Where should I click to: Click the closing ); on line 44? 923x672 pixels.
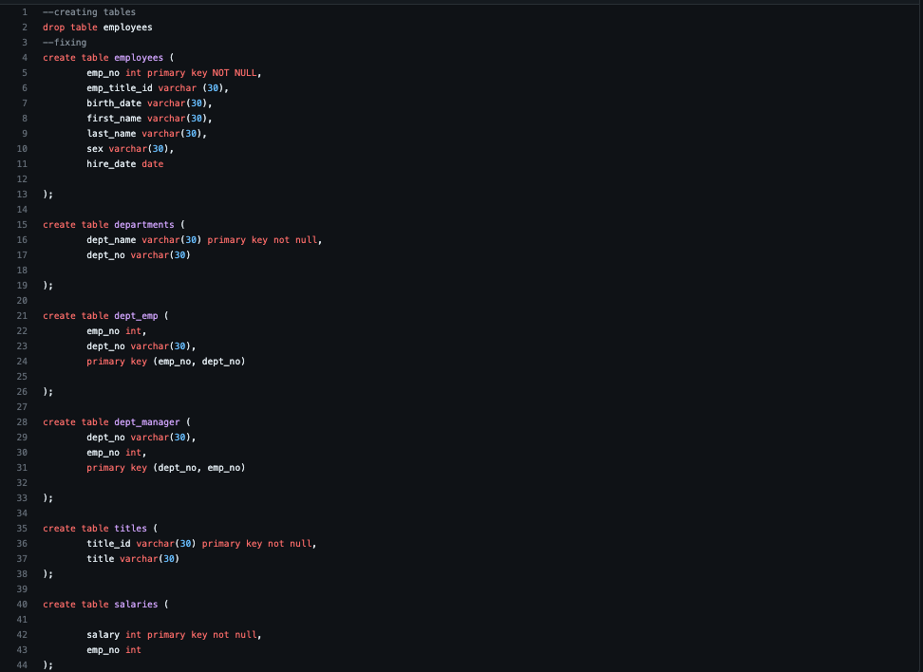(x=47, y=664)
